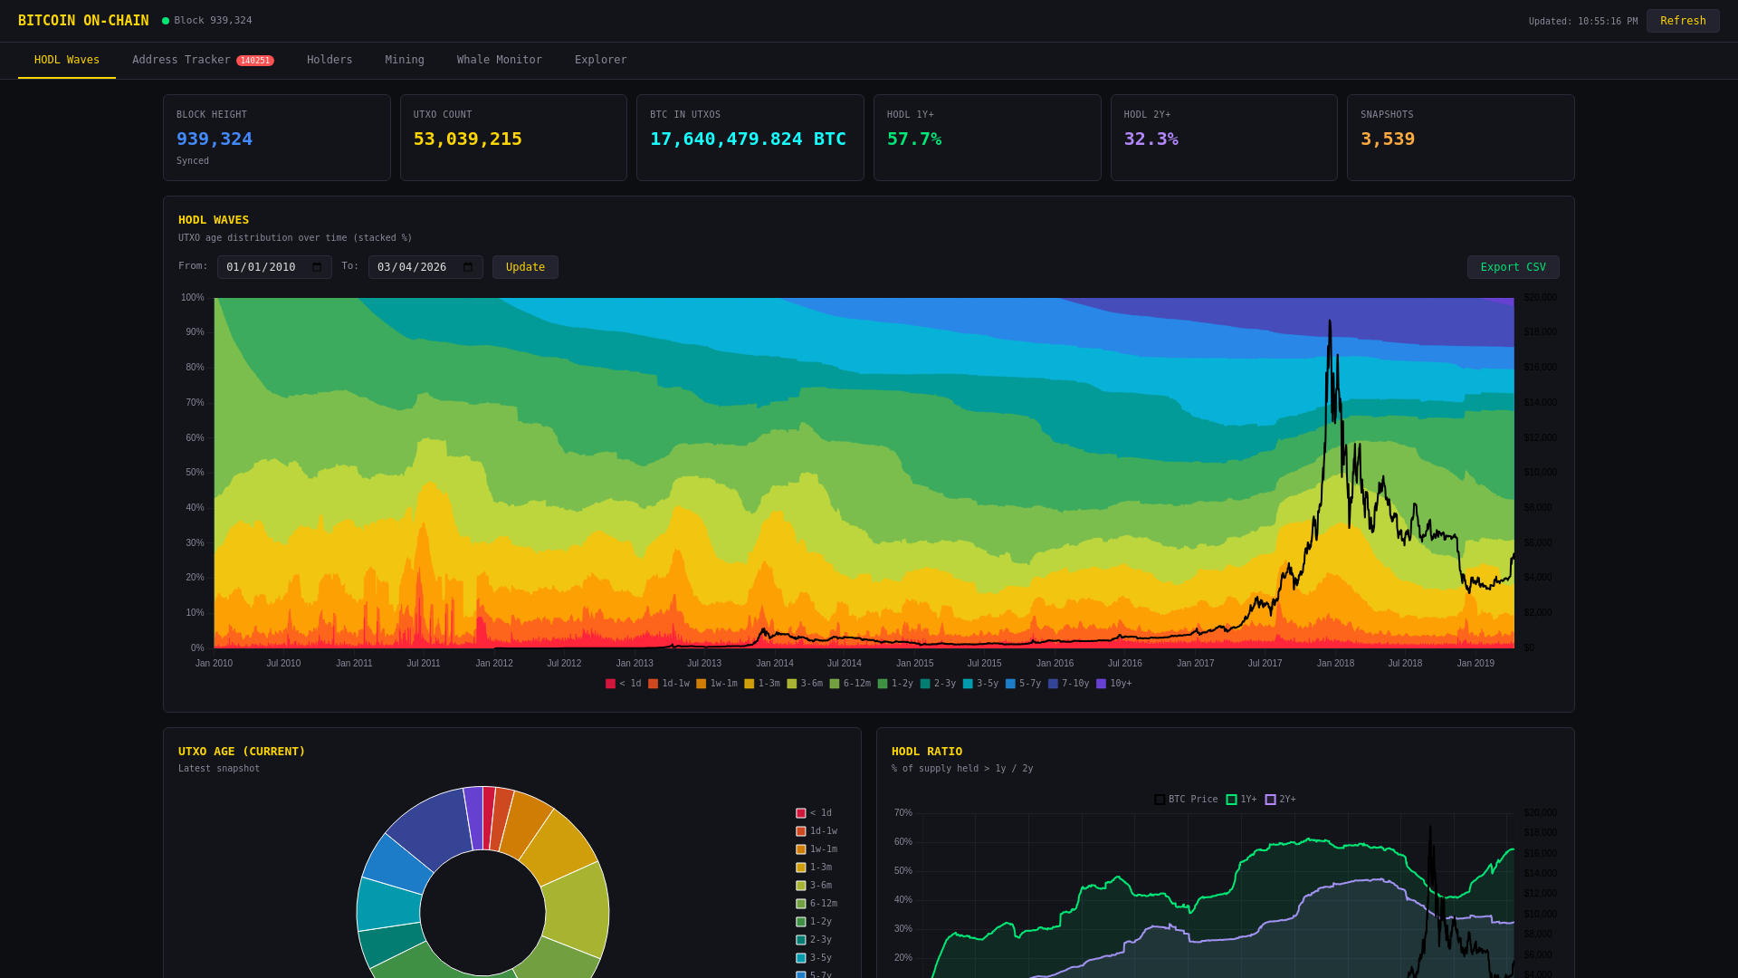
Task: Open the To date calendar picker
Action: [468, 267]
